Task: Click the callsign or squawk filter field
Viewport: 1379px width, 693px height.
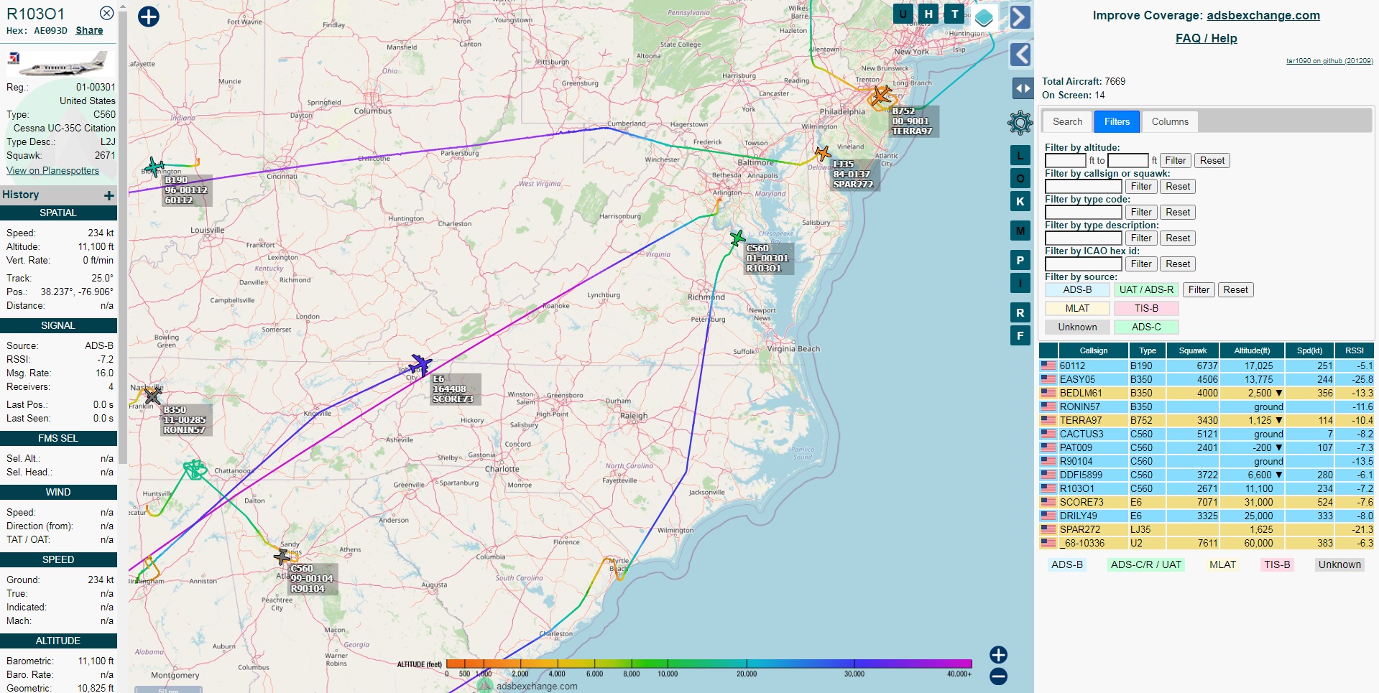Action: coord(1083,186)
